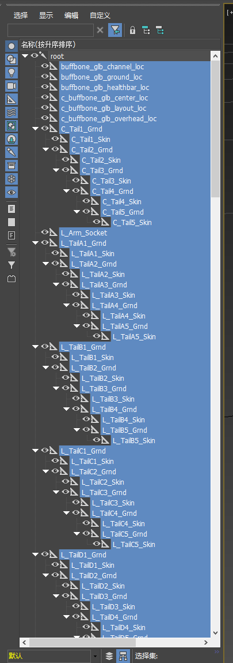Click the search text field
The width and height of the screenshot is (233, 663).
point(51,30)
